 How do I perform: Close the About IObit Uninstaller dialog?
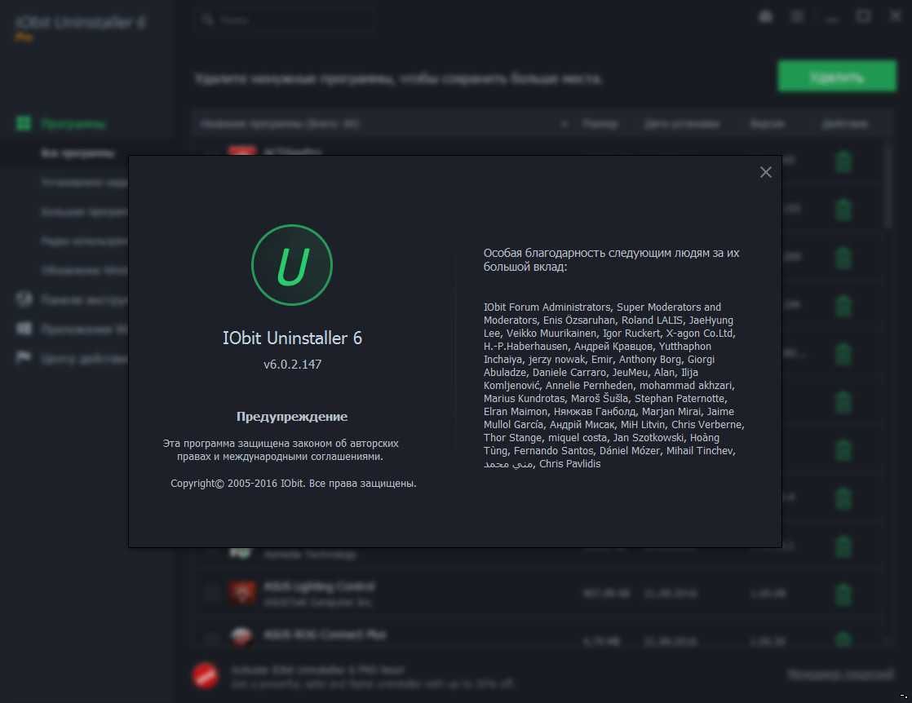tap(765, 172)
